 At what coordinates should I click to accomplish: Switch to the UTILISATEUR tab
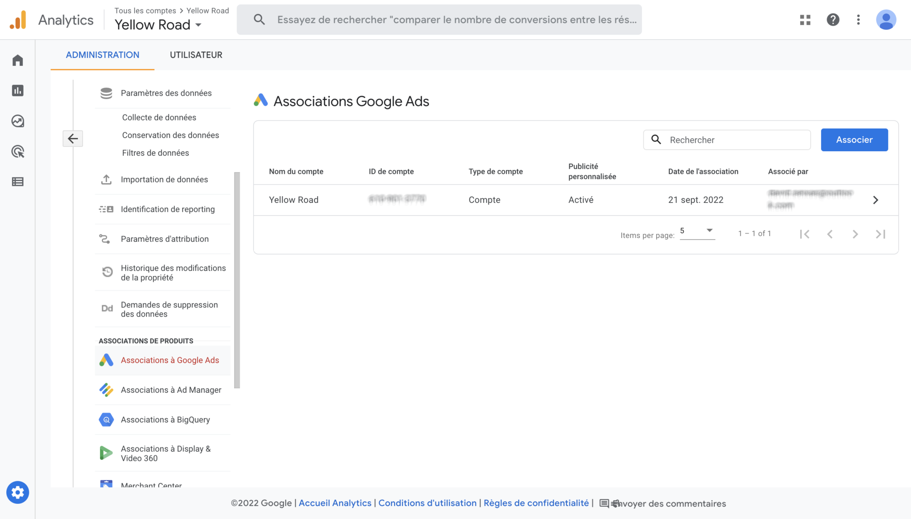(196, 55)
